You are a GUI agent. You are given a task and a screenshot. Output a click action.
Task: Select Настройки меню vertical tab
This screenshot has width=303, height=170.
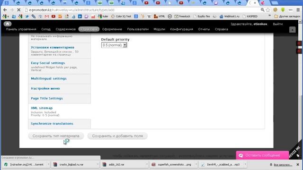coord(59,89)
